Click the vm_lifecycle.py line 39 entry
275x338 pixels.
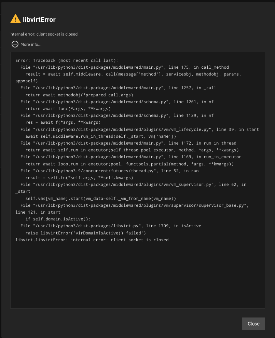(x=140, y=130)
